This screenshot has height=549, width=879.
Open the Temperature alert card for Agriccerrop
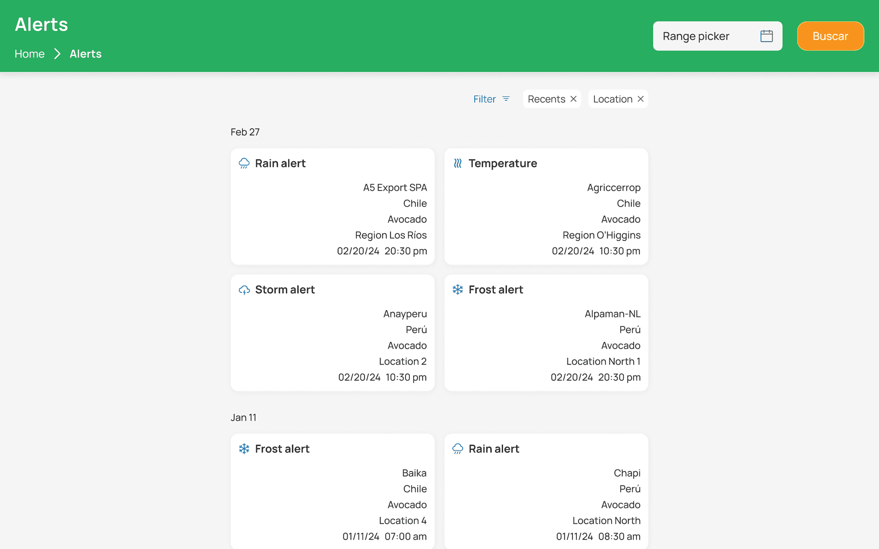click(x=546, y=207)
